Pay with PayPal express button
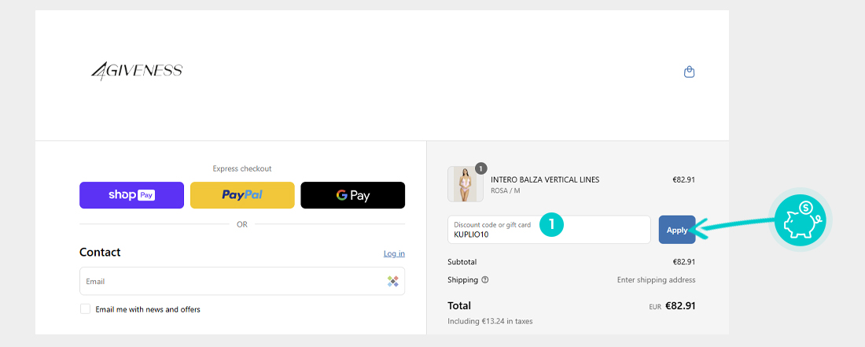This screenshot has width=865, height=347. click(x=242, y=195)
